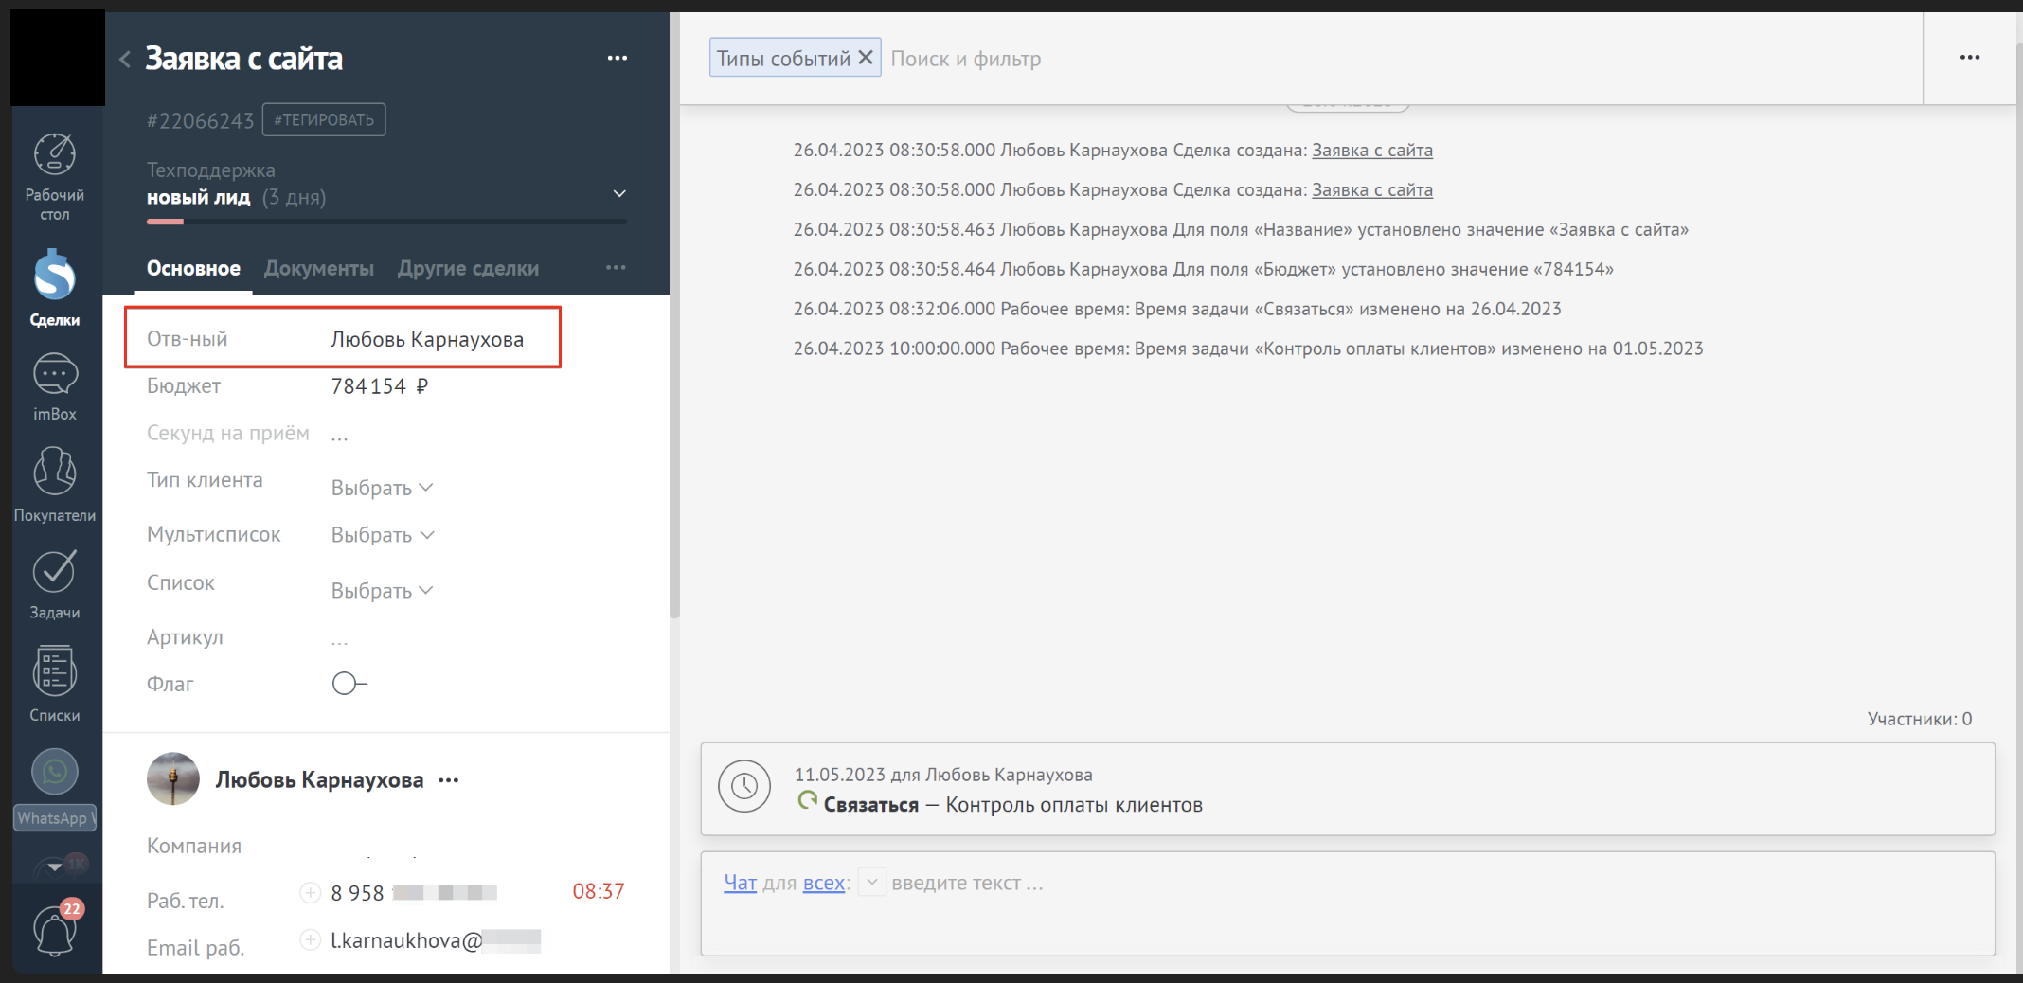Image resolution: width=2023 pixels, height=983 pixels.
Task: Click the #ТЕГИРОВАТЬ tag button
Action: click(x=324, y=119)
